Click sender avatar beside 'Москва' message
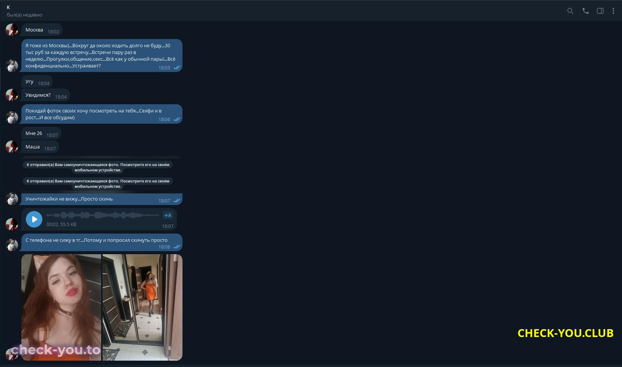 click(x=12, y=30)
